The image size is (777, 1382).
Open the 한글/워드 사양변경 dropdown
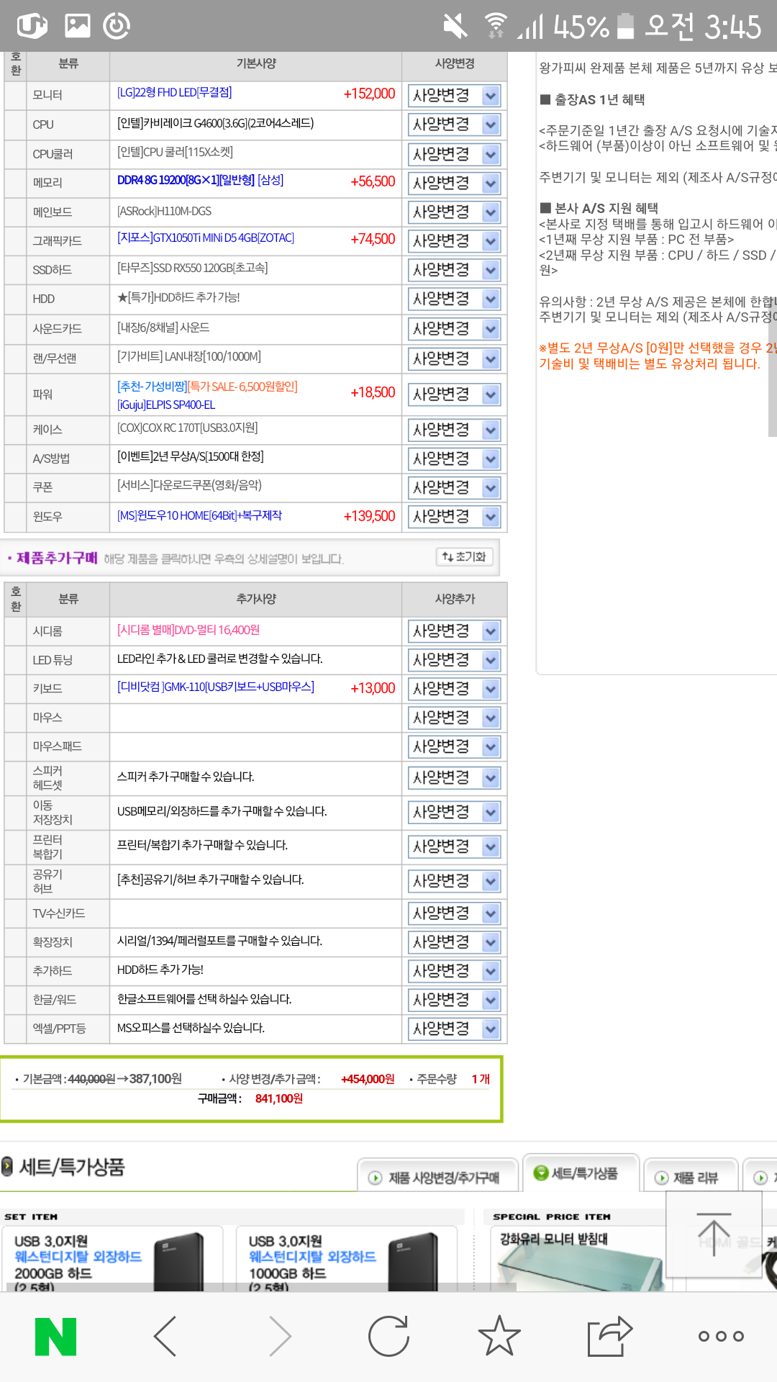click(454, 1000)
